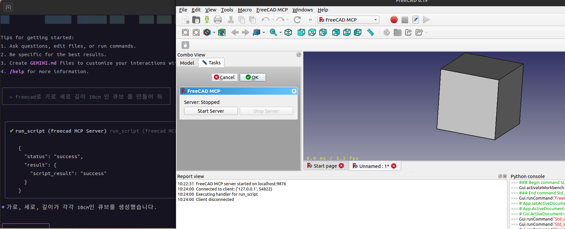Close the Unnamed : 1* document tab
The width and height of the screenshot is (565, 229).
tap(394, 166)
